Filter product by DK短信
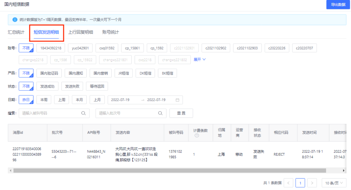The height and width of the screenshot is (190, 351). click(x=145, y=73)
